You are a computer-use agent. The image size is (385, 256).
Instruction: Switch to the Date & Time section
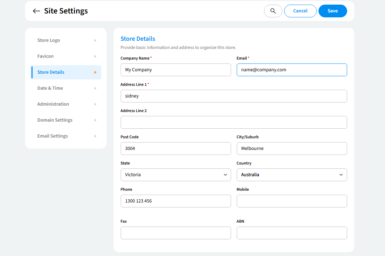point(50,88)
